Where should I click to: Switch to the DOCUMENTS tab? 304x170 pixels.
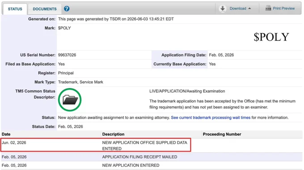coord(45,9)
